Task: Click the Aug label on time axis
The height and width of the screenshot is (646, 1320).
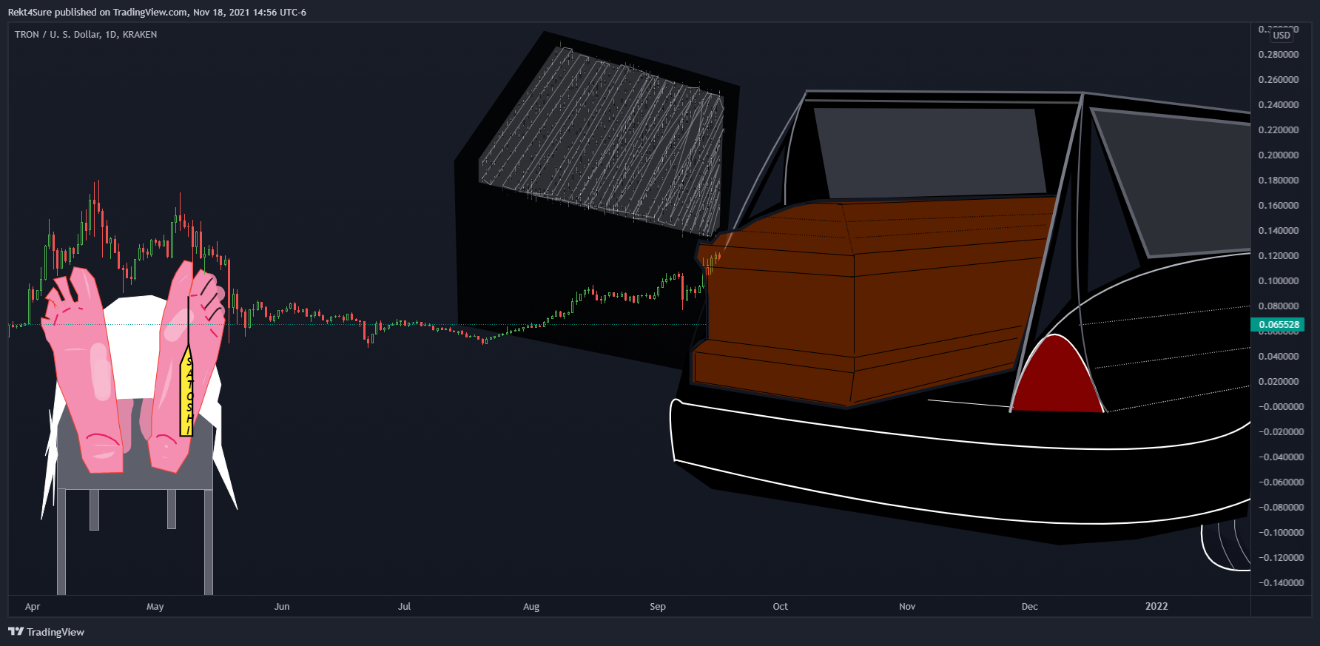Action: pos(531,607)
